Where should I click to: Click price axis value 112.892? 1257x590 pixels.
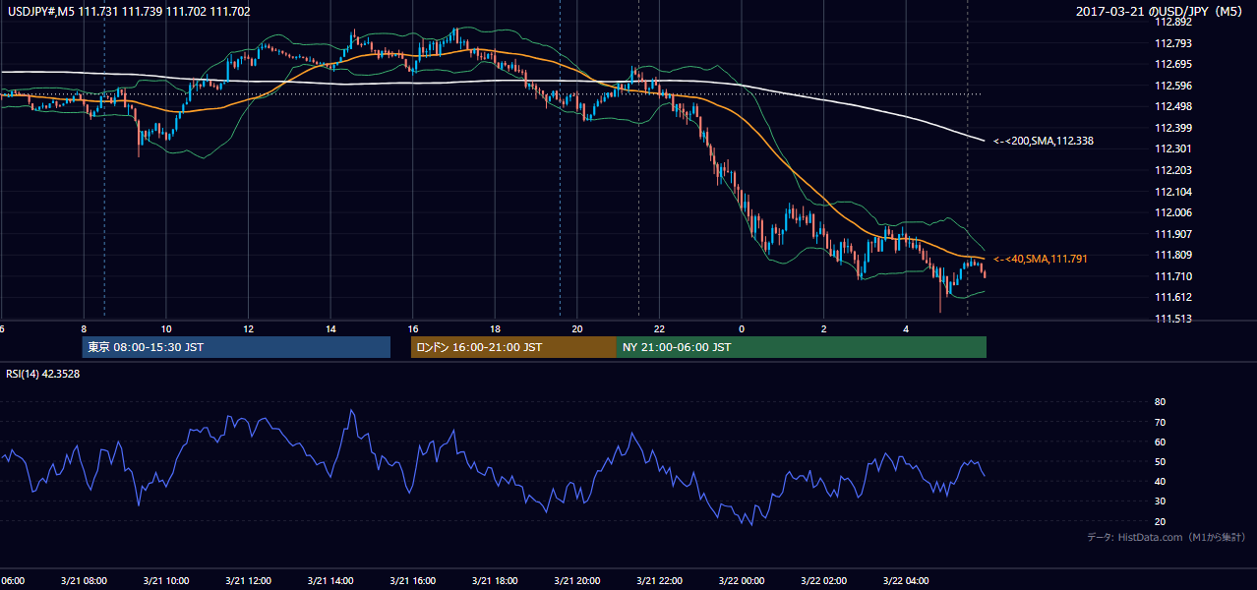(x=1172, y=22)
